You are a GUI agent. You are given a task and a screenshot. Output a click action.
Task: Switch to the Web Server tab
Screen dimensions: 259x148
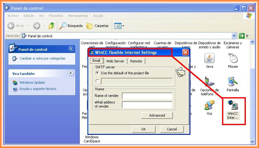click(x=115, y=61)
